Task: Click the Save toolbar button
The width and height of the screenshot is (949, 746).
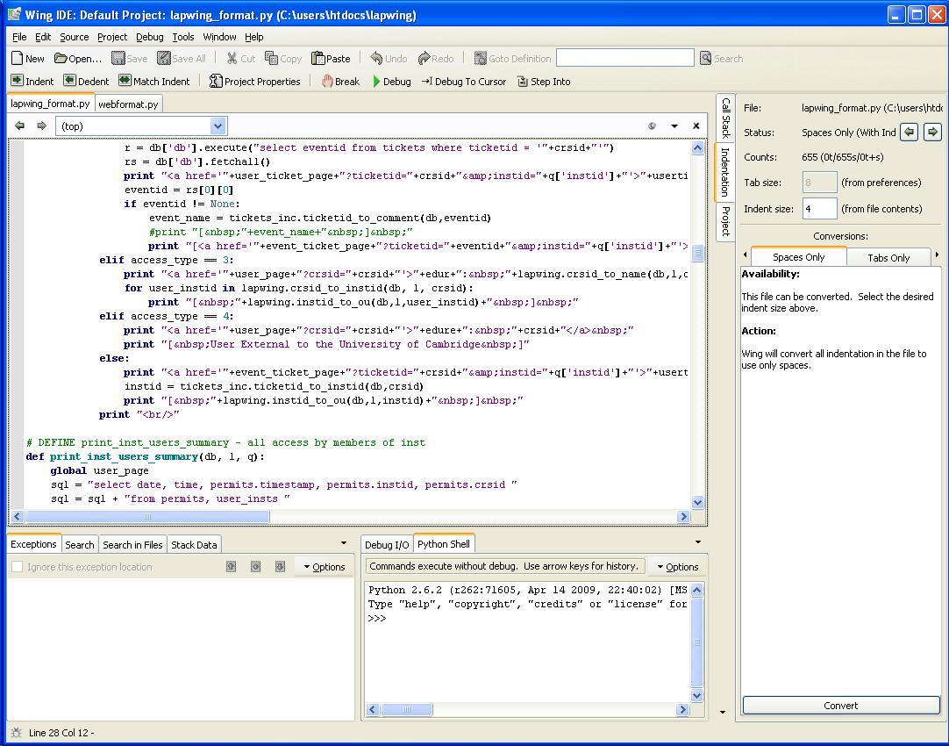Action: (x=130, y=59)
